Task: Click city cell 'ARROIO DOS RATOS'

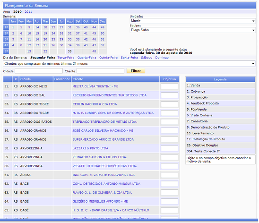Action: point(36,121)
